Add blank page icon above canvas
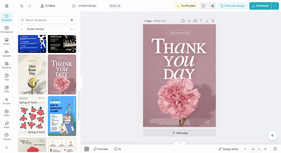 (183, 21)
